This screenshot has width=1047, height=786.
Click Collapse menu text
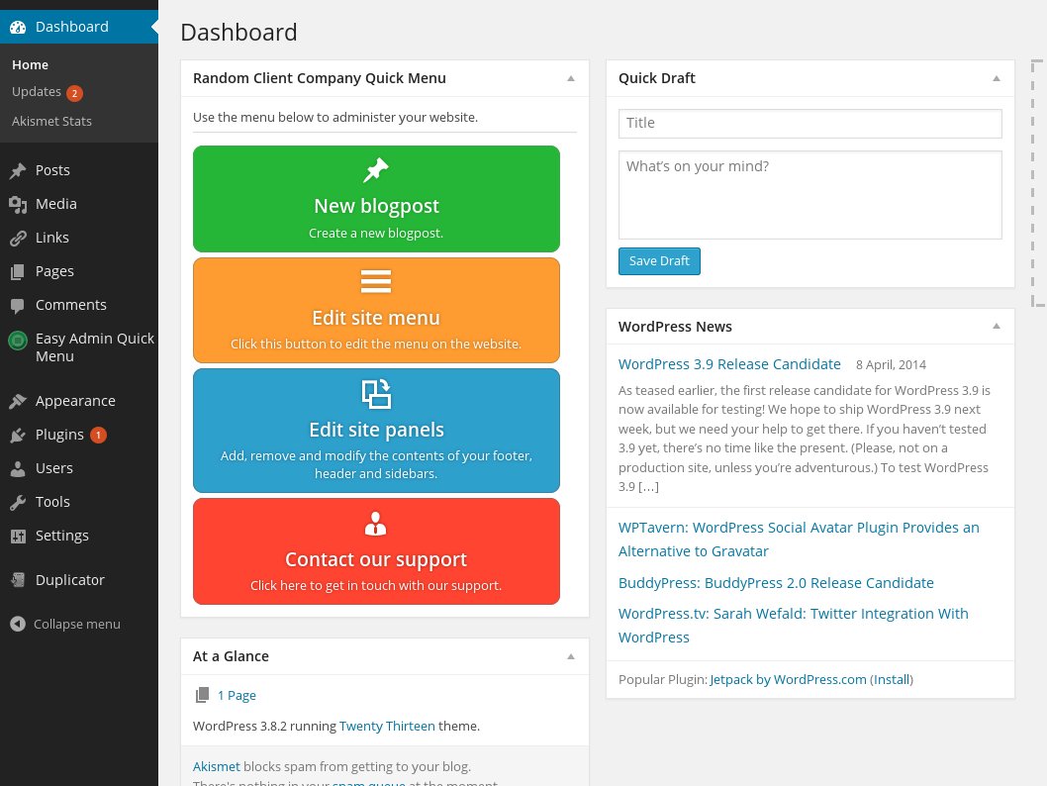[x=77, y=625]
